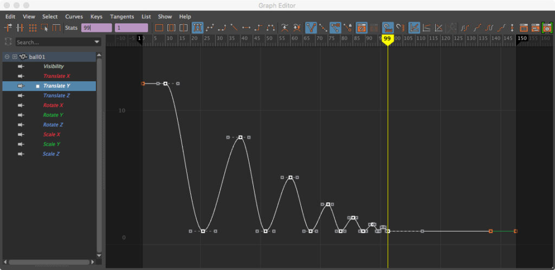Expand ball01 using the plus box
The height and width of the screenshot is (270, 555).
click(15, 57)
